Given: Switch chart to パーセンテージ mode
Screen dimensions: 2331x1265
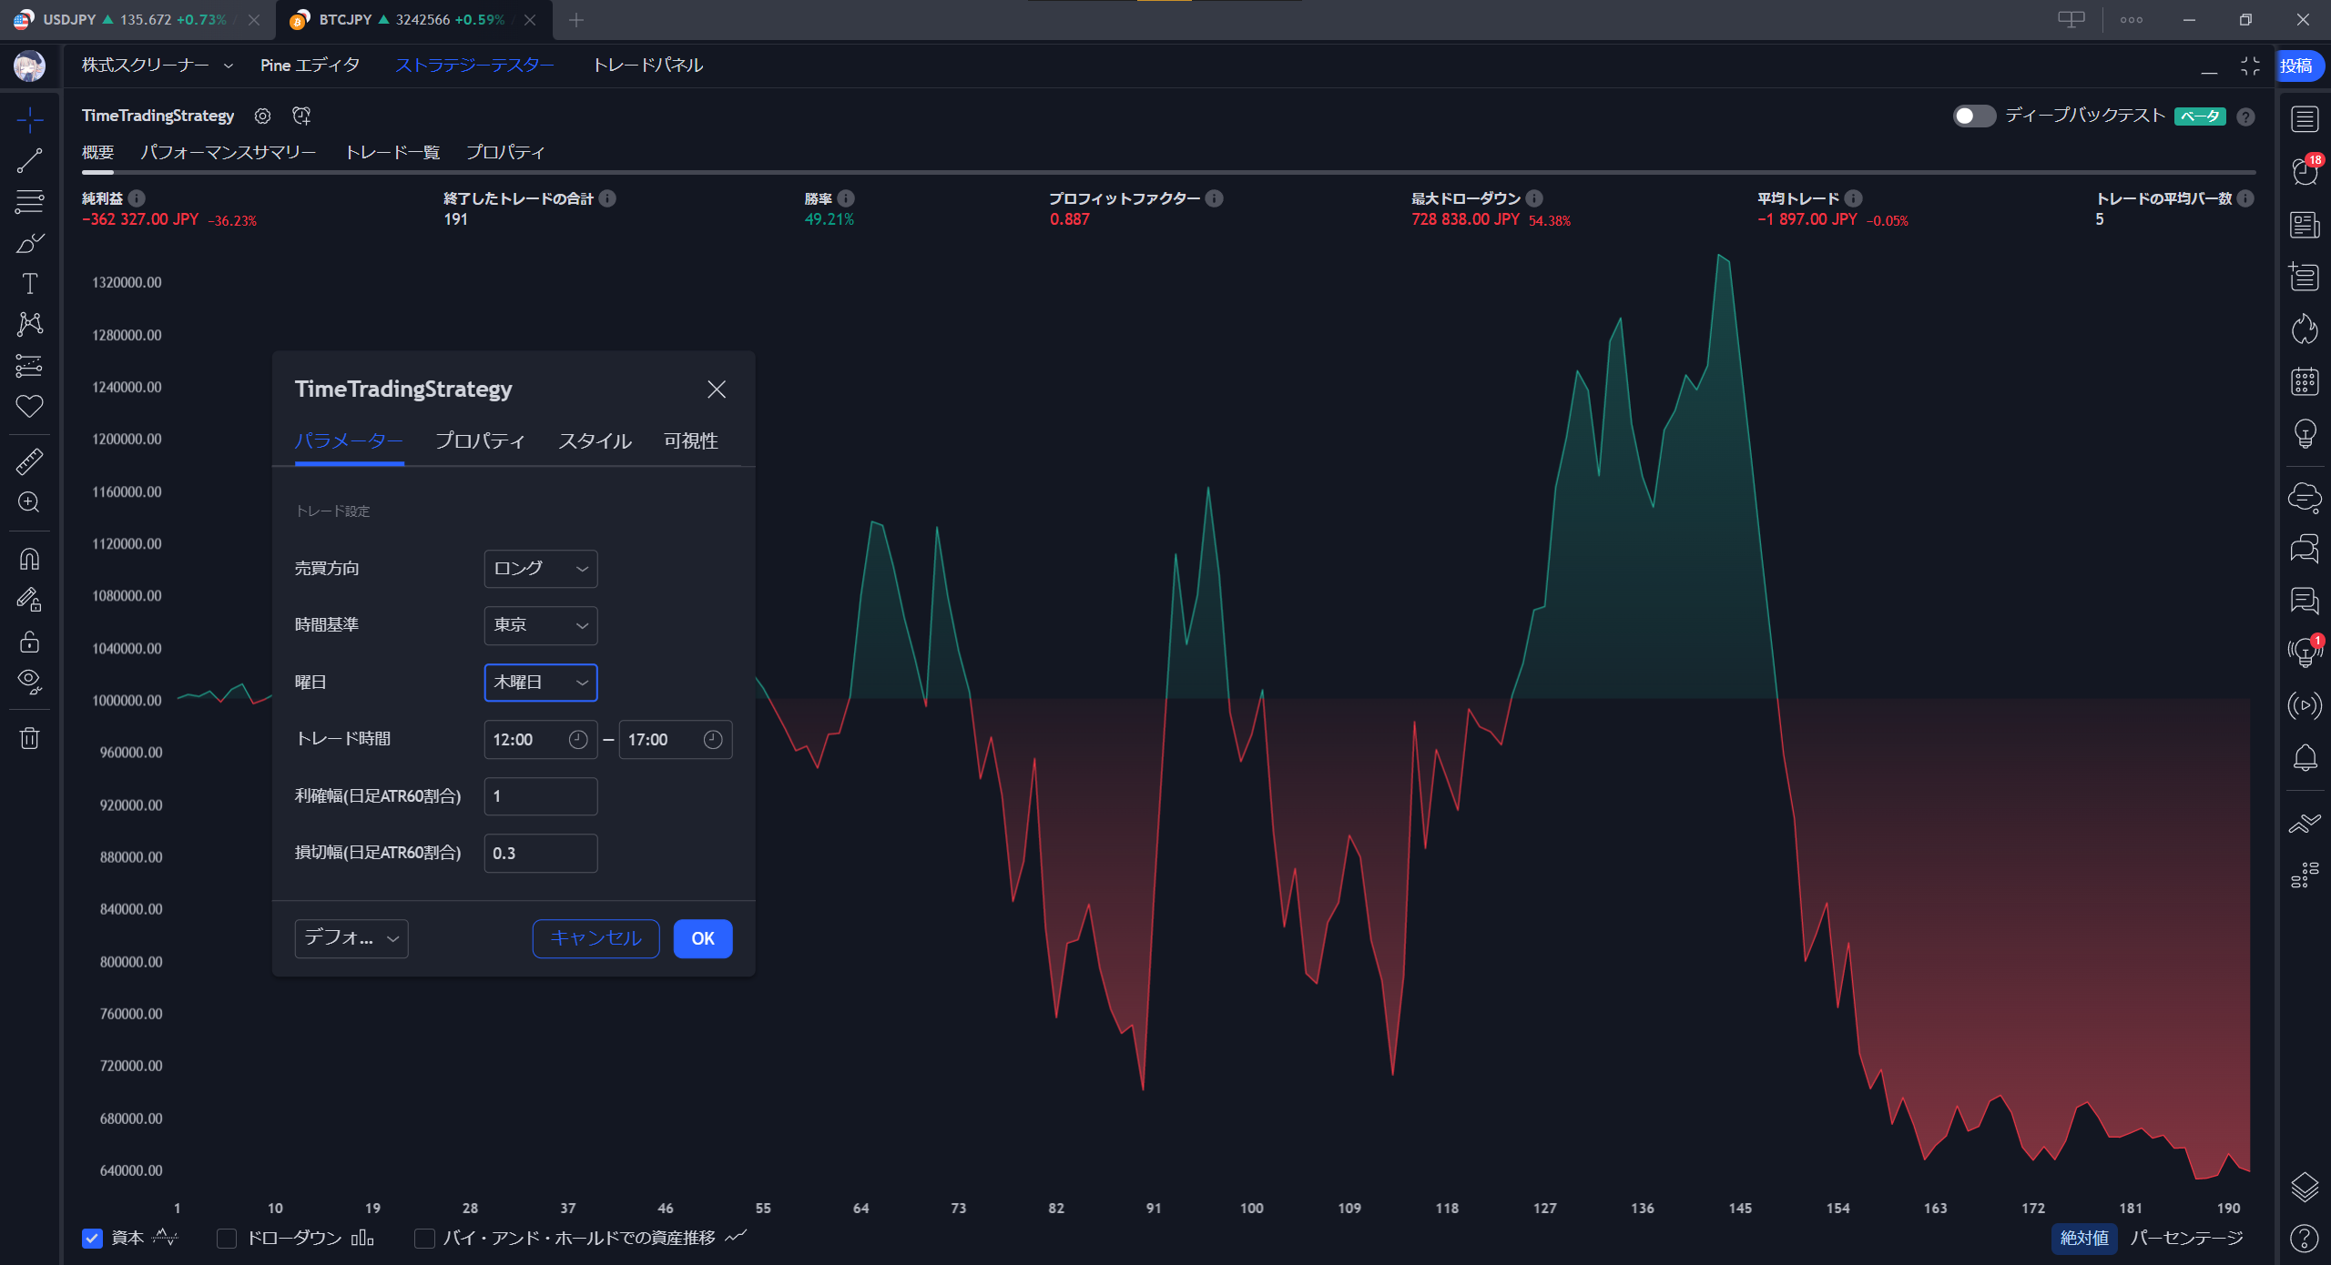Looking at the screenshot, I should (x=2186, y=1238).
